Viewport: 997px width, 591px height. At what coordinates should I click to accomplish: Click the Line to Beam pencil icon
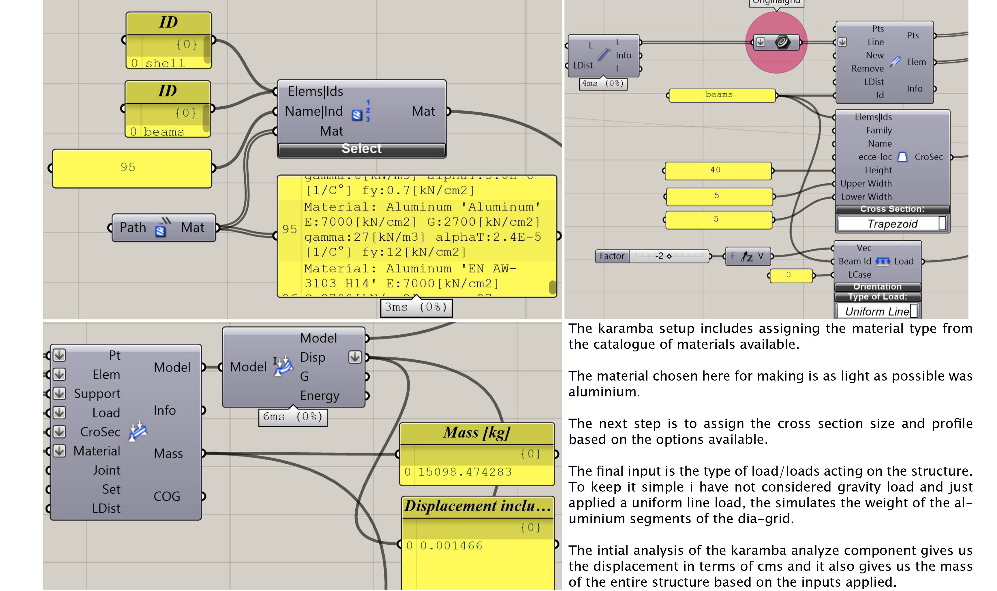[x=895, y=62]
